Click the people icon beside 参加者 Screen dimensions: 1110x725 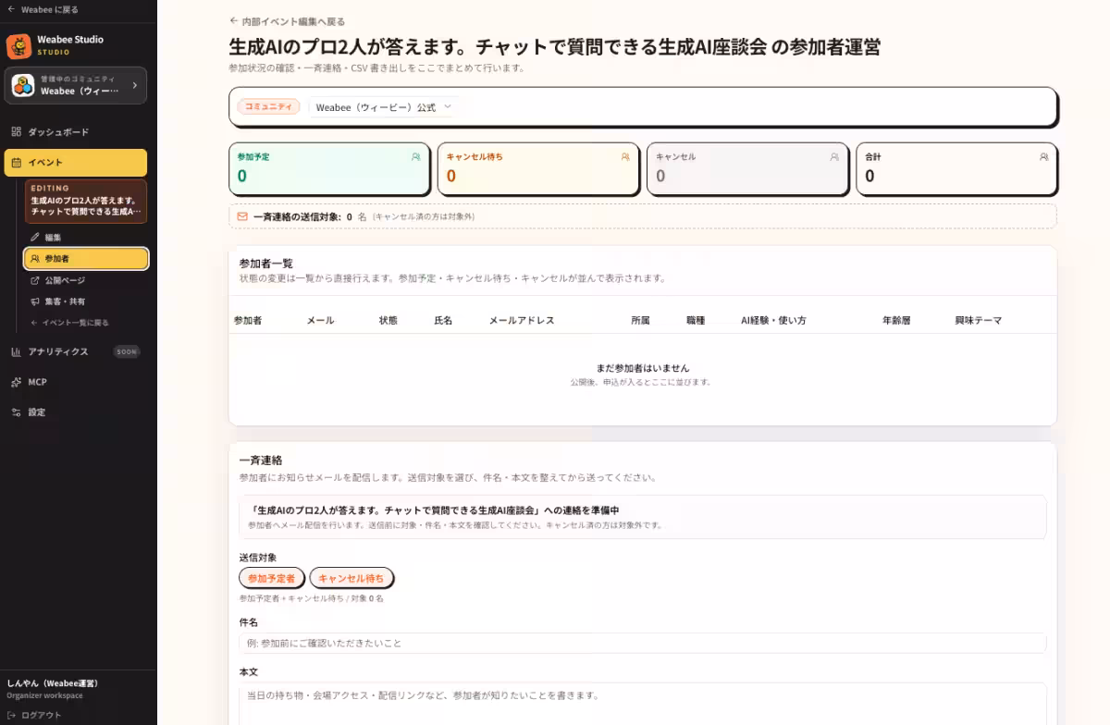(35, 259)
